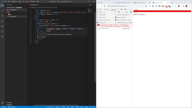
Task: Open Source Control view in activity bar
Action: 2,16
